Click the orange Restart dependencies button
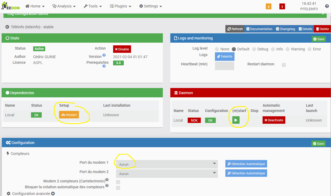Viewport: 331px width, 196px height. (x=69, y=115)
